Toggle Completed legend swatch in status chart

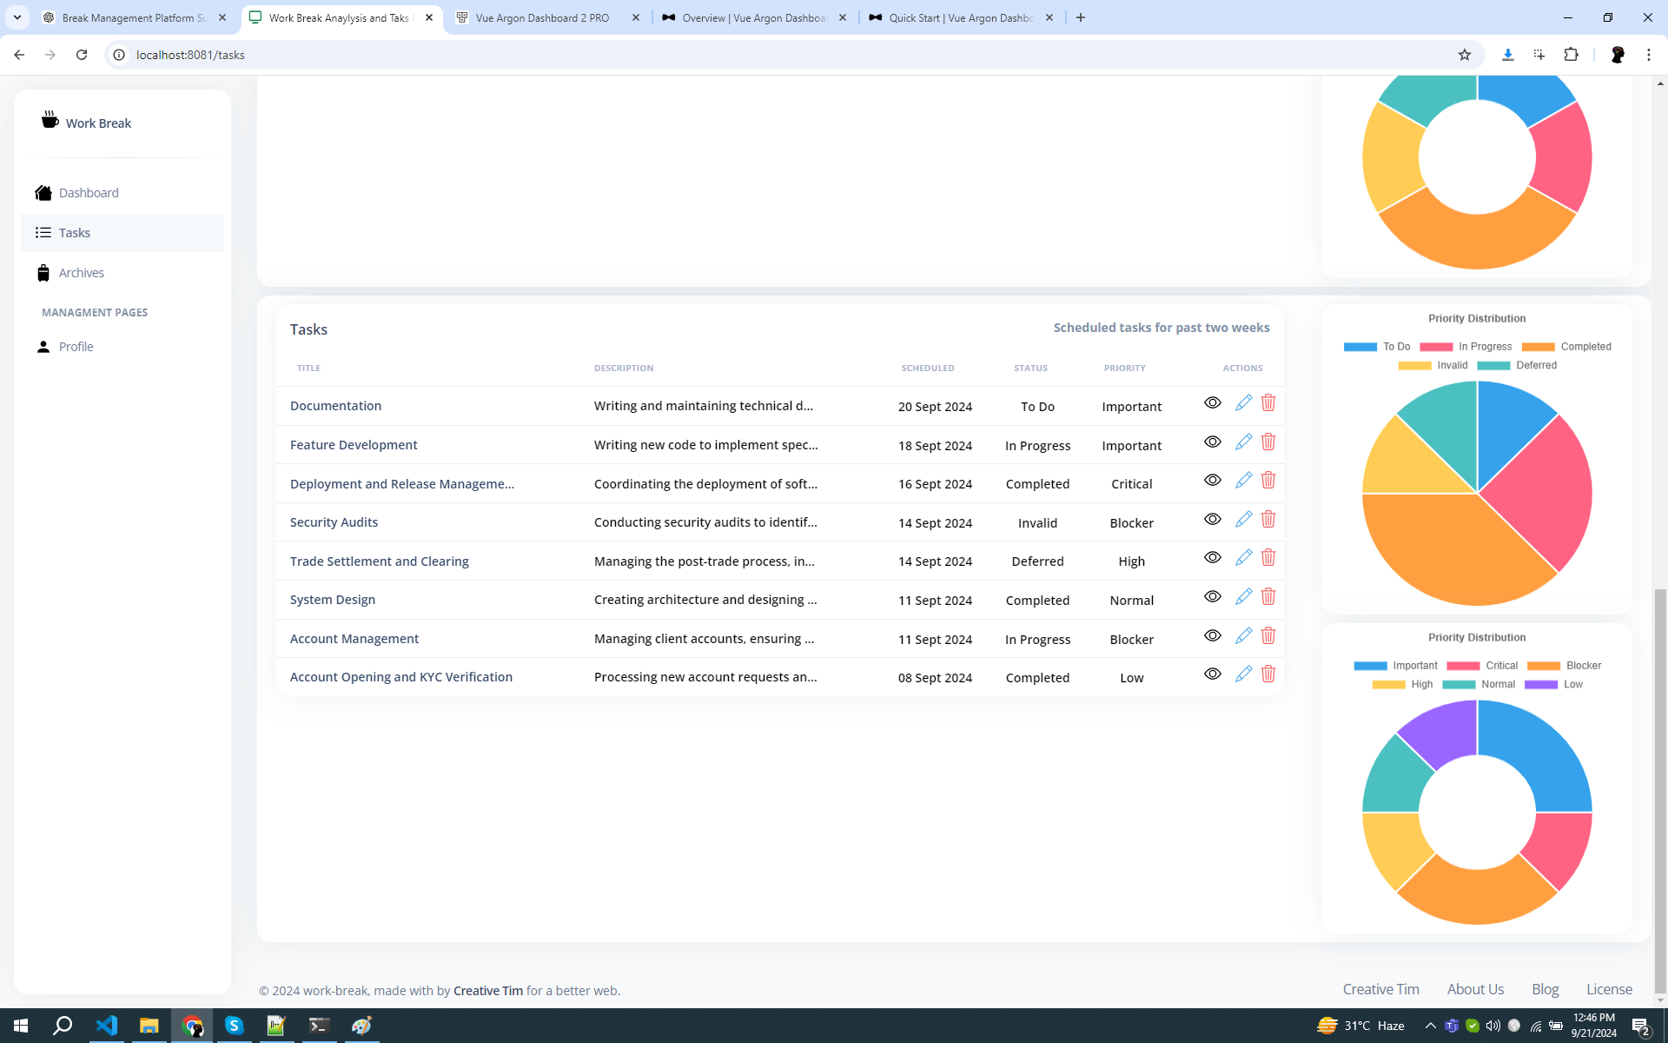click(x=1538, y=347)
